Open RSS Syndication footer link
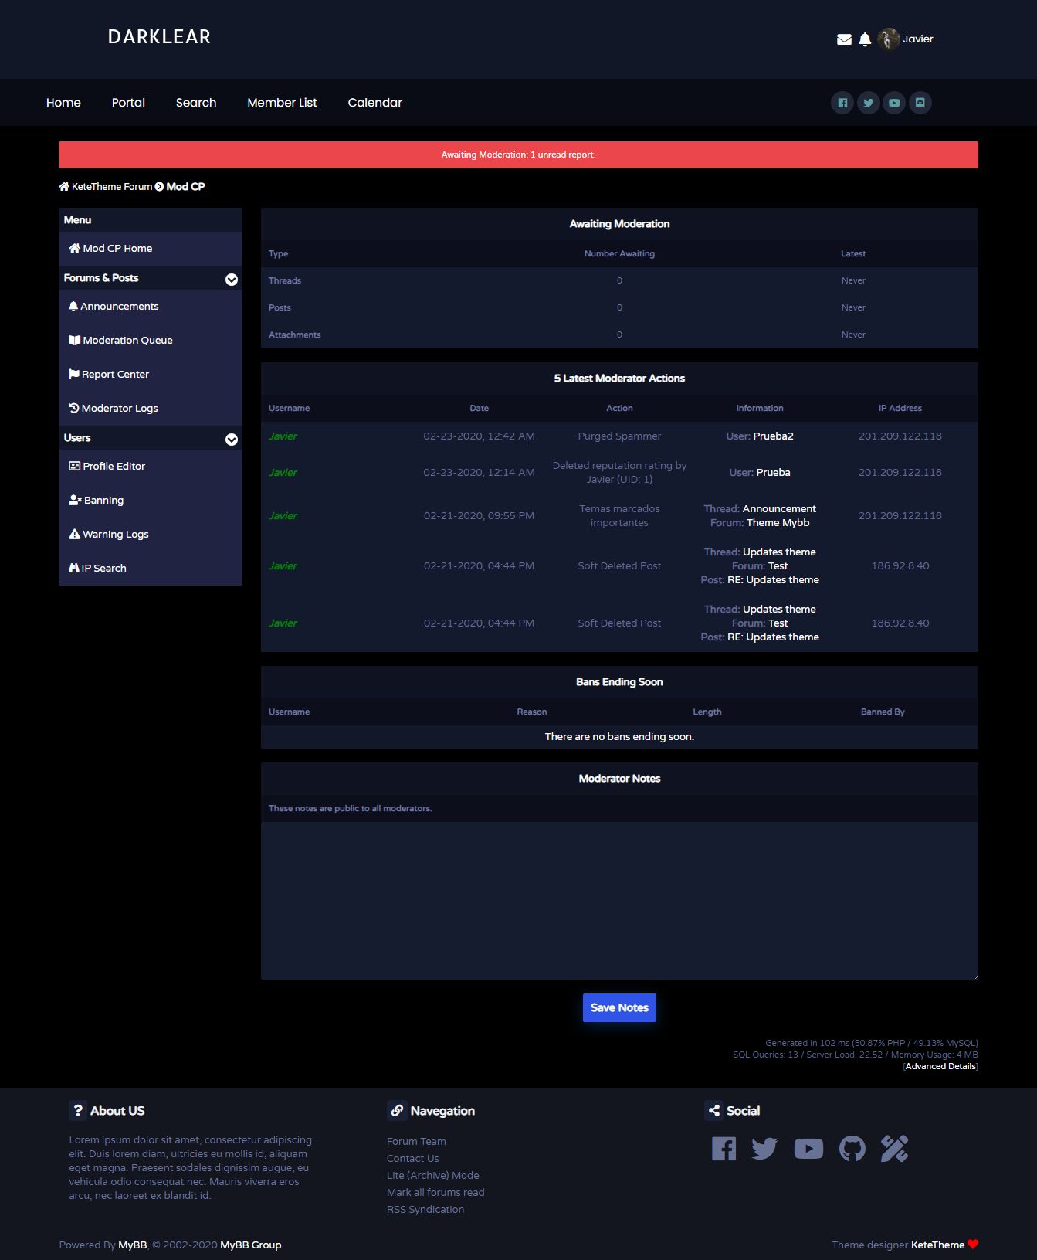The height and width of the screenshot is (1260, 1037). [425, 1210]
